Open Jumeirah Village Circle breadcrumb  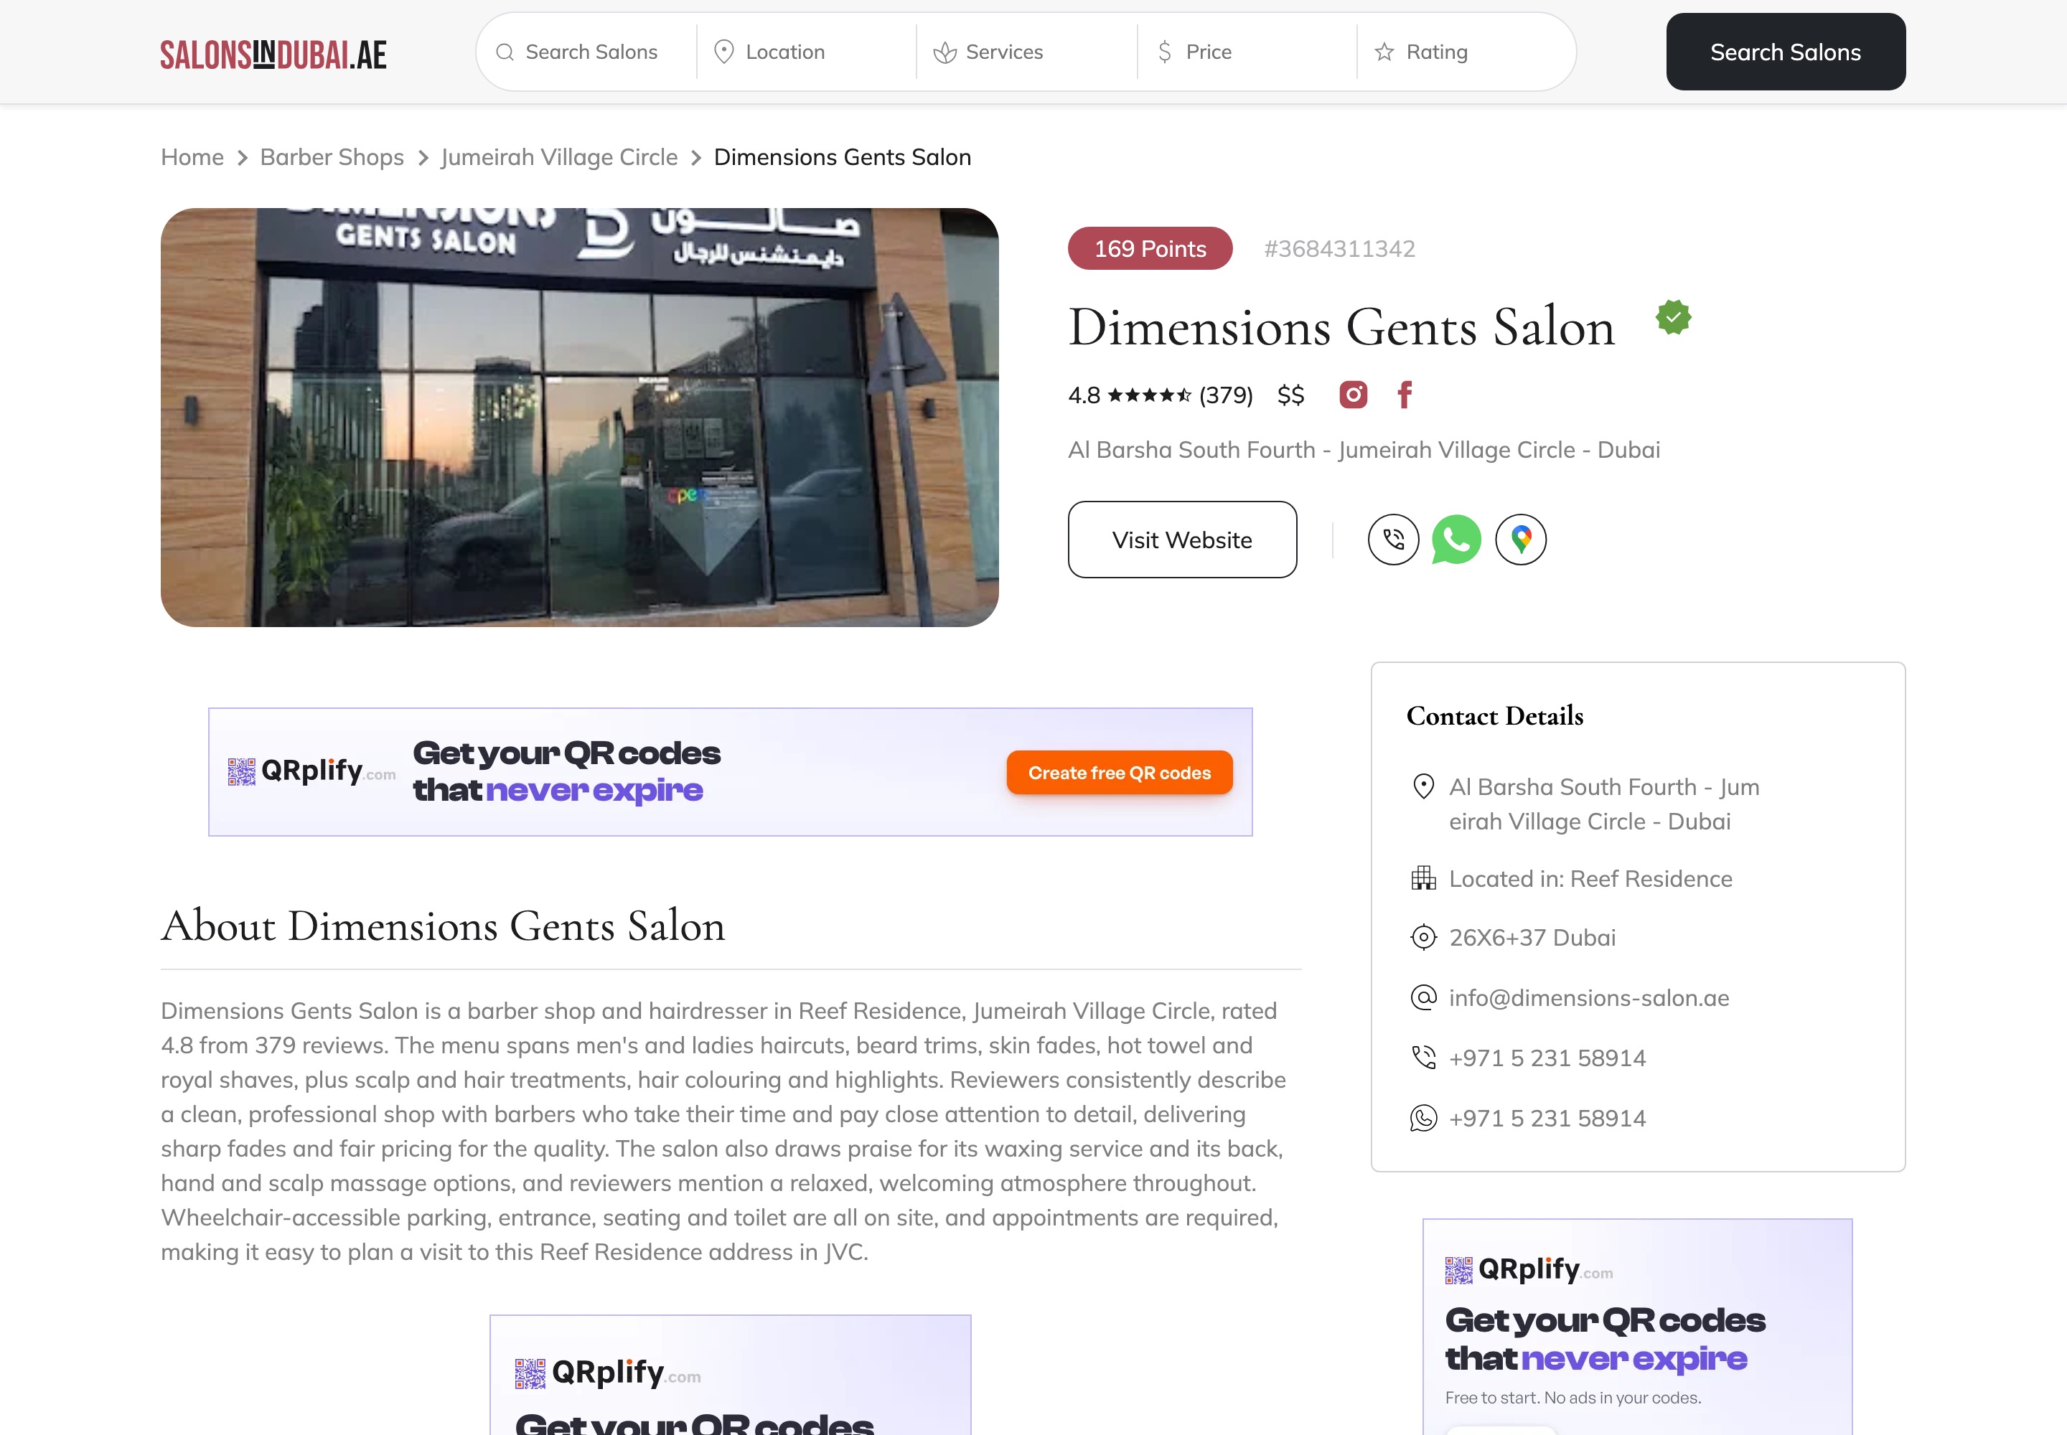(558, 157)
